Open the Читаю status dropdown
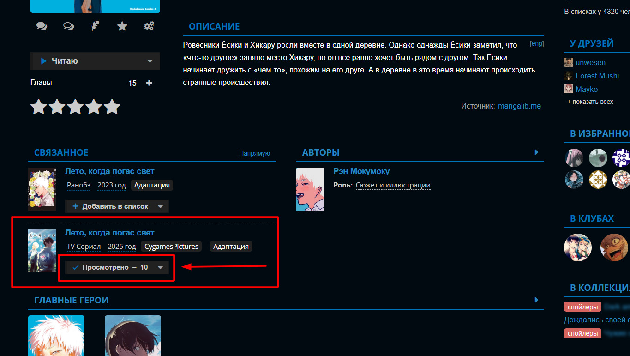The width and height of the screenshot is (630, 356). pos(150,61)
